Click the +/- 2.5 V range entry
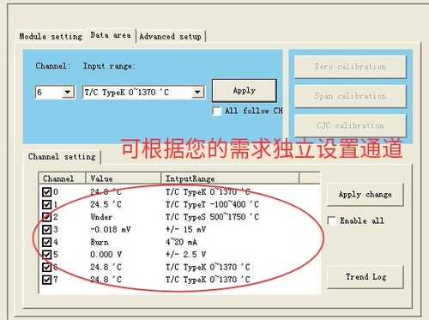The height and width of the screenshot is (320, 429). point(185,255)
